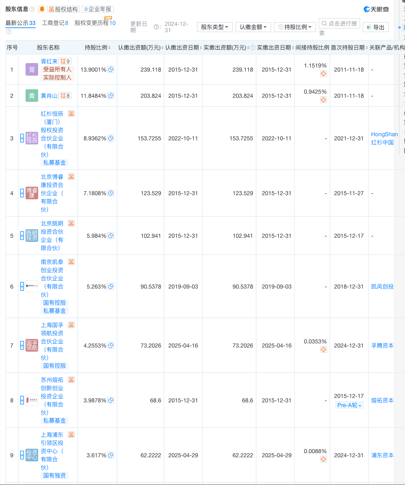Click indirect holding icon under 0.0353%
Image resolution: width=405 pixels, height=485 pixels.
click(x=323, y=349)
